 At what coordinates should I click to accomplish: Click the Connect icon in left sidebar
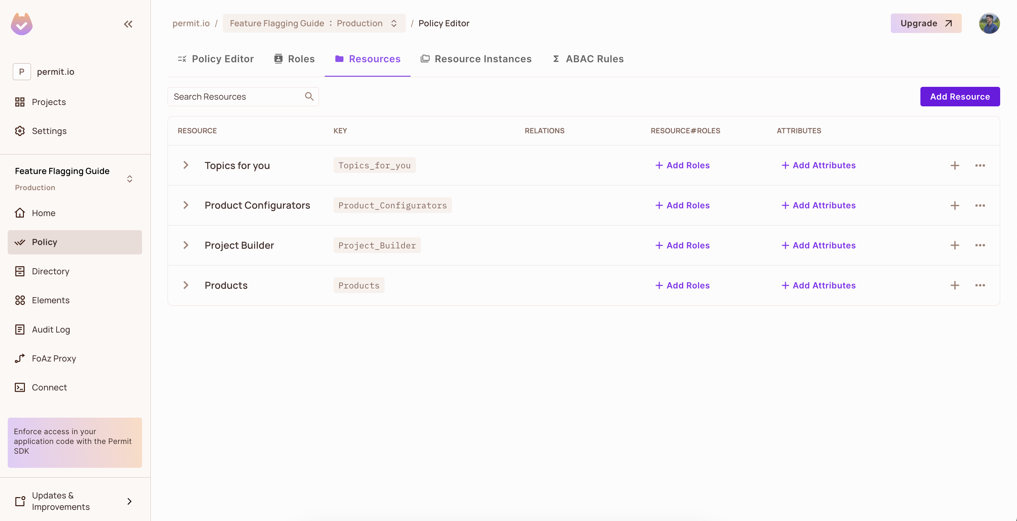pos(20,387)
